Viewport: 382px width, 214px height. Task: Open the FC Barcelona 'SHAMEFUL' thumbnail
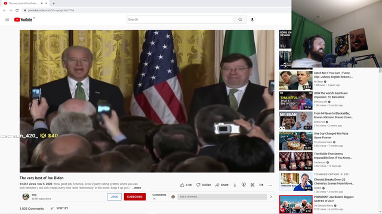(296, 100)
